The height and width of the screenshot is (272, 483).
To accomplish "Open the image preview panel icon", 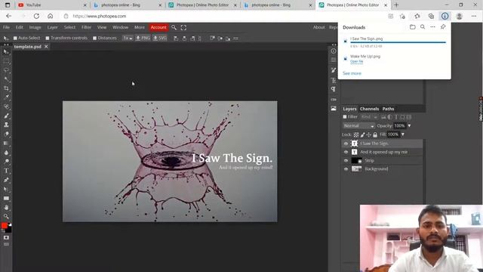I will (334, 109).
